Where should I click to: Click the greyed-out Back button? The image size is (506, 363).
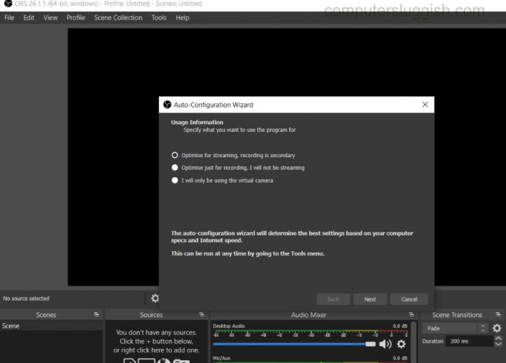pyautogui.click(x=333, y=299)
